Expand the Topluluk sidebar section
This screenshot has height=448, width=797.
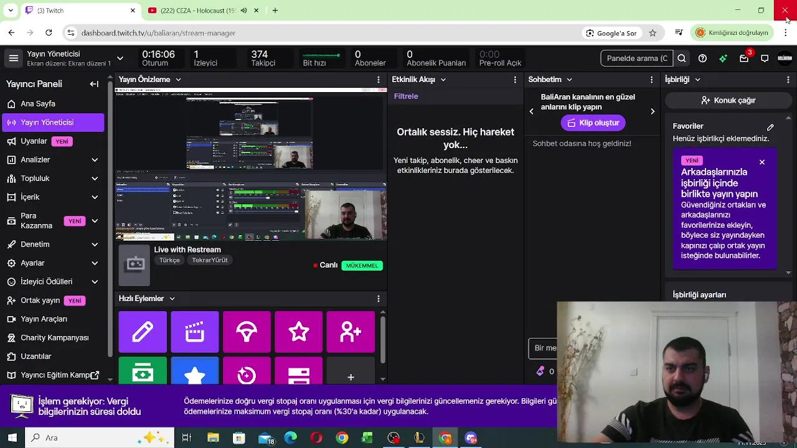click(95, 179)
